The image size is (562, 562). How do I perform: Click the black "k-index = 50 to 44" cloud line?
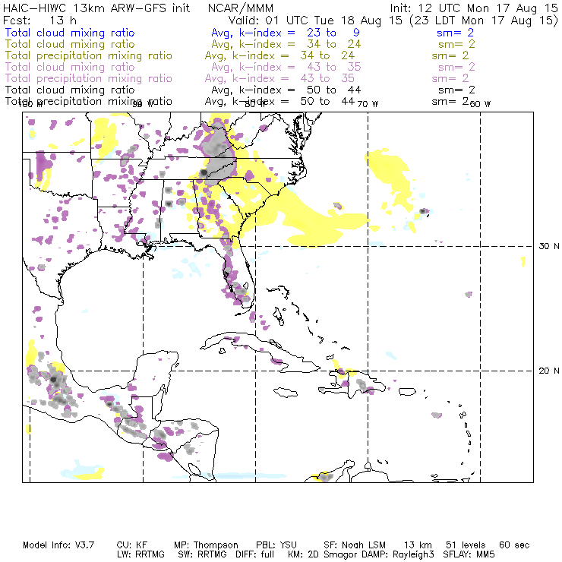click(x=300, y=90)
